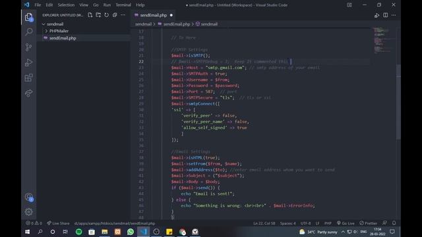Open the Search view in activity bar

pos(29,32)
